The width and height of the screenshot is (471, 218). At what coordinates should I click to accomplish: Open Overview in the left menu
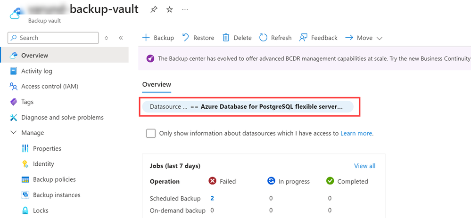point(64,55)
